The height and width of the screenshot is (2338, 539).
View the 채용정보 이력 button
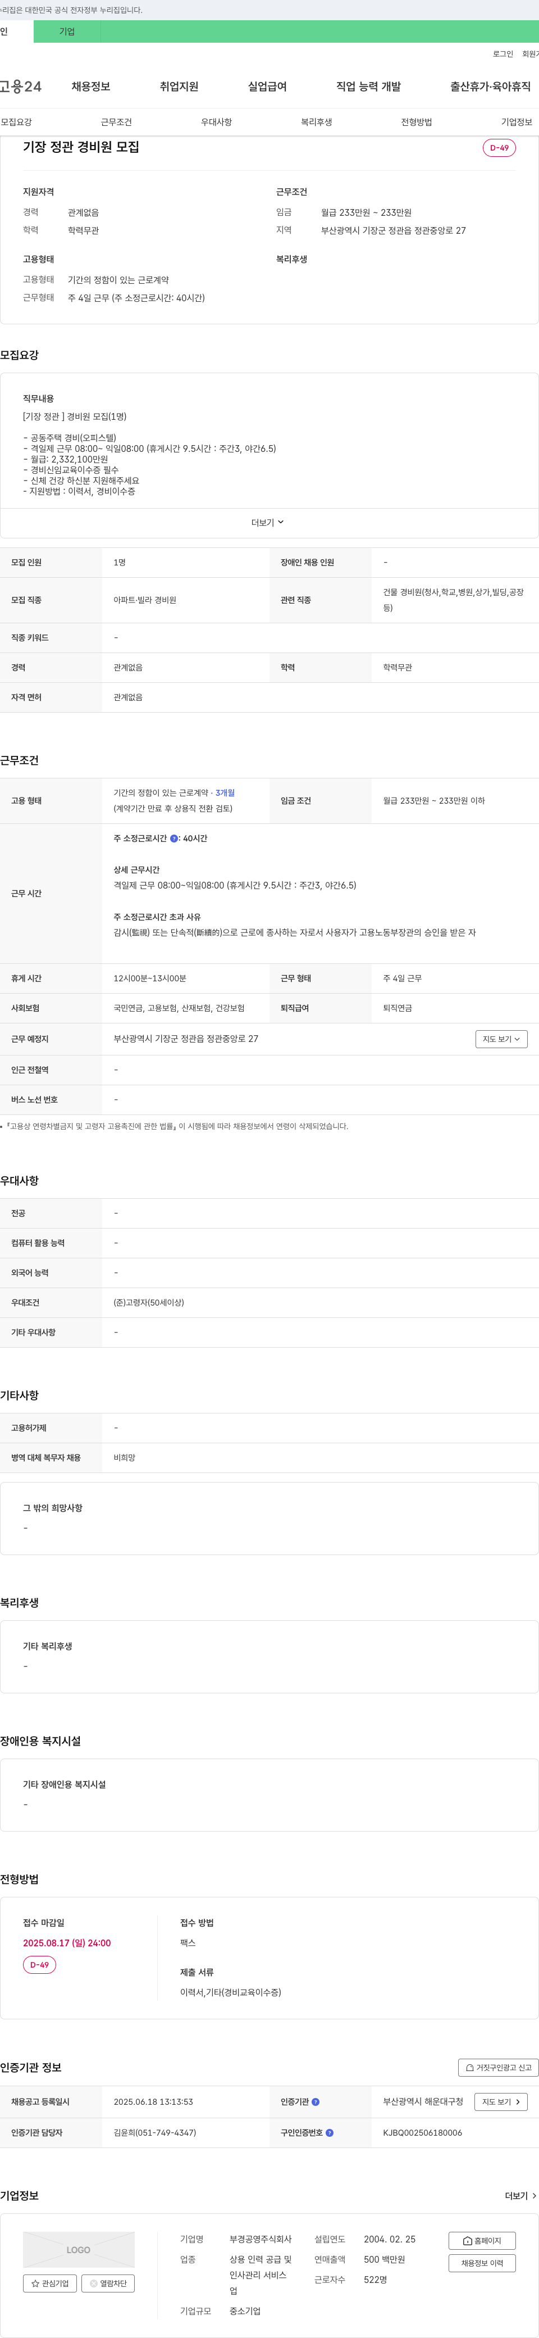(482, 2264)
